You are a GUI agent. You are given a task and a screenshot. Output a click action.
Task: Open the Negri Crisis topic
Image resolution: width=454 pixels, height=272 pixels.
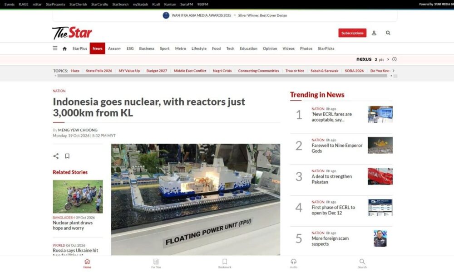tap(222, 71)
